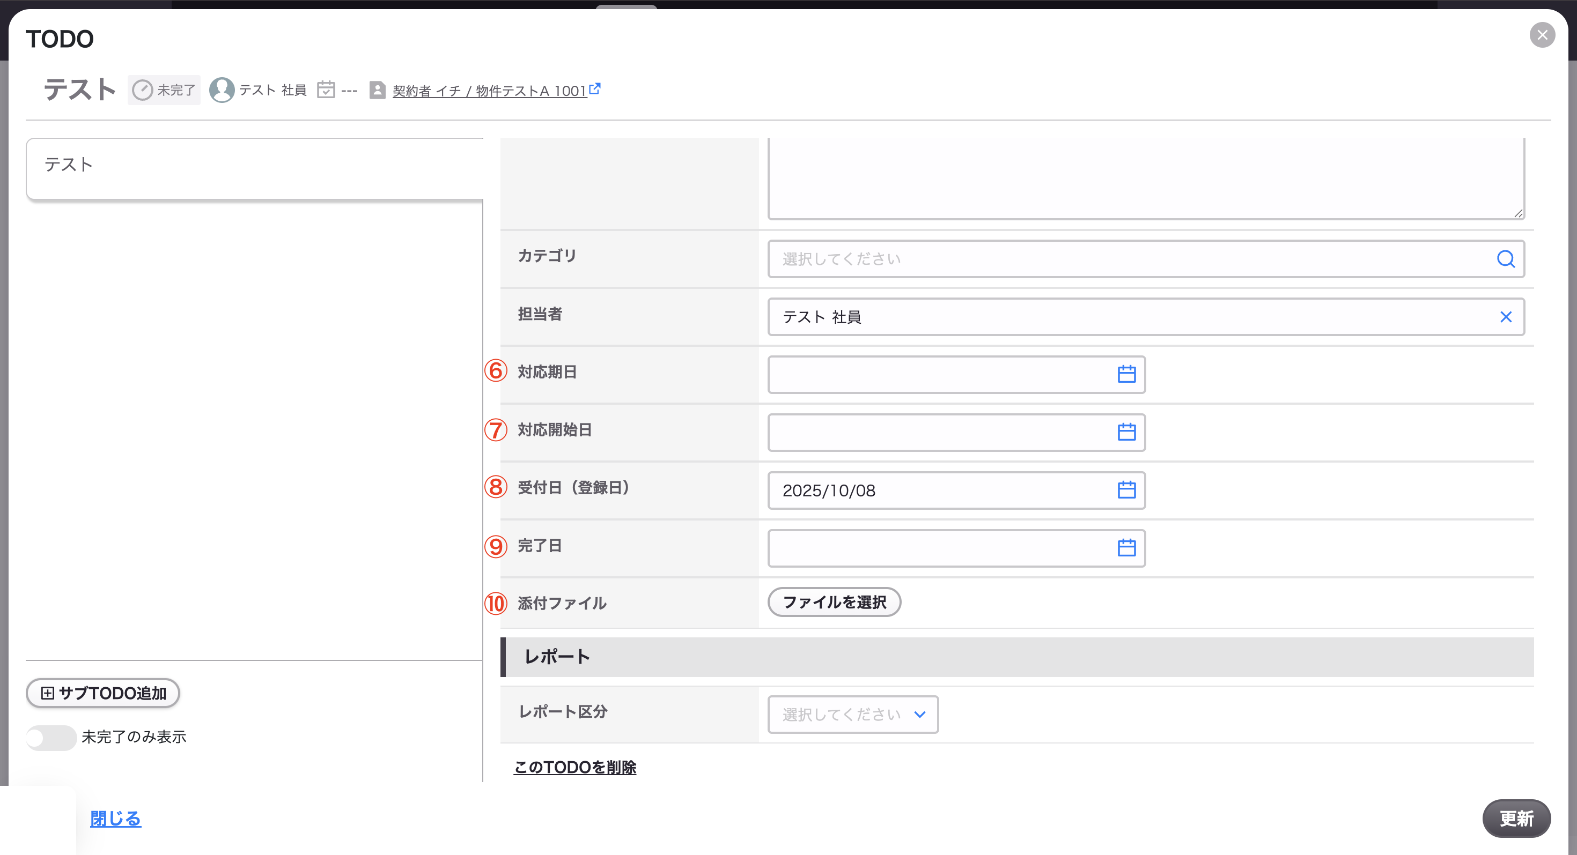This screenshot has width=1577, height=855.
Task: Click the 未完了 status badge
Action: pos(164,91)
